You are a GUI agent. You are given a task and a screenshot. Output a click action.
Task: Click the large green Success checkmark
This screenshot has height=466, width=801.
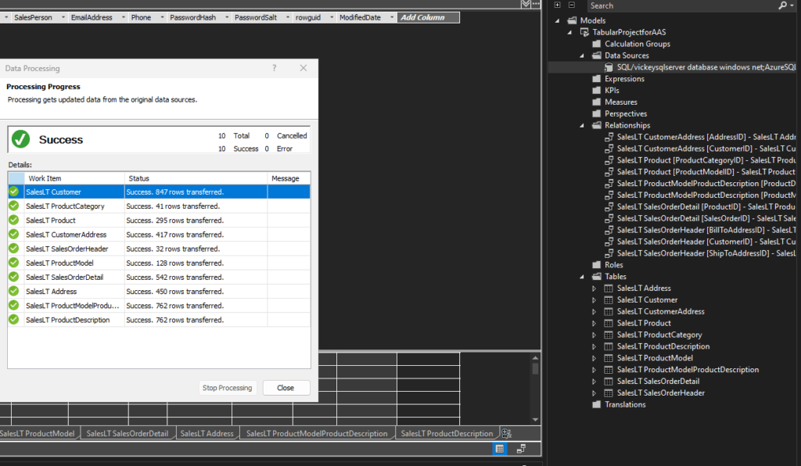[21, 139]
